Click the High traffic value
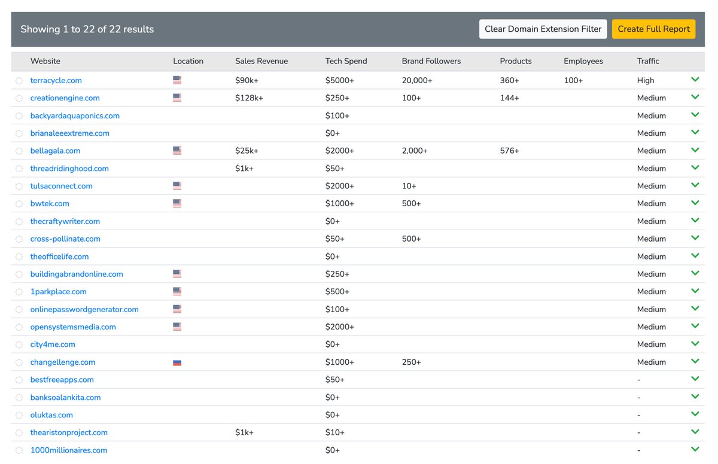 coord(646,80)
